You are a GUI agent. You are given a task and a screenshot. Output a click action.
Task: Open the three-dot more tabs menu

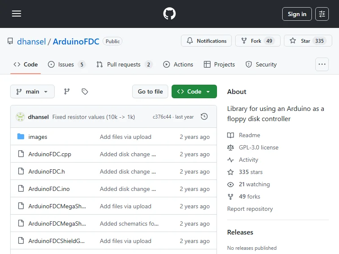322,64
